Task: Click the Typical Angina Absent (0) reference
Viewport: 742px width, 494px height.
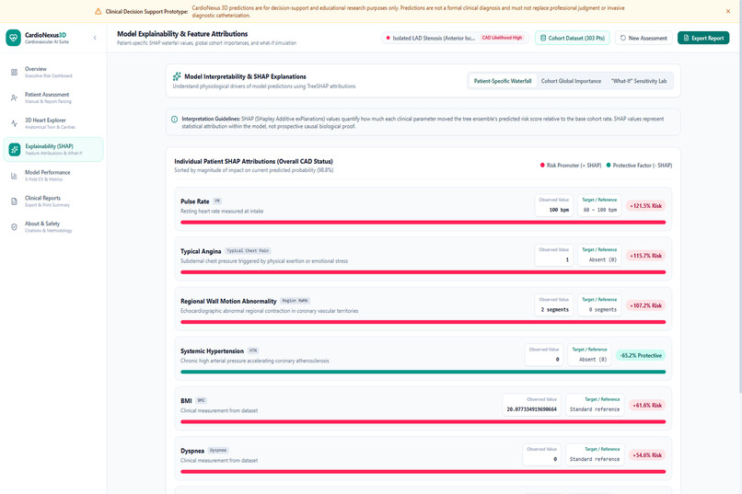Action: pyautogui.click(x=599, y=255)
